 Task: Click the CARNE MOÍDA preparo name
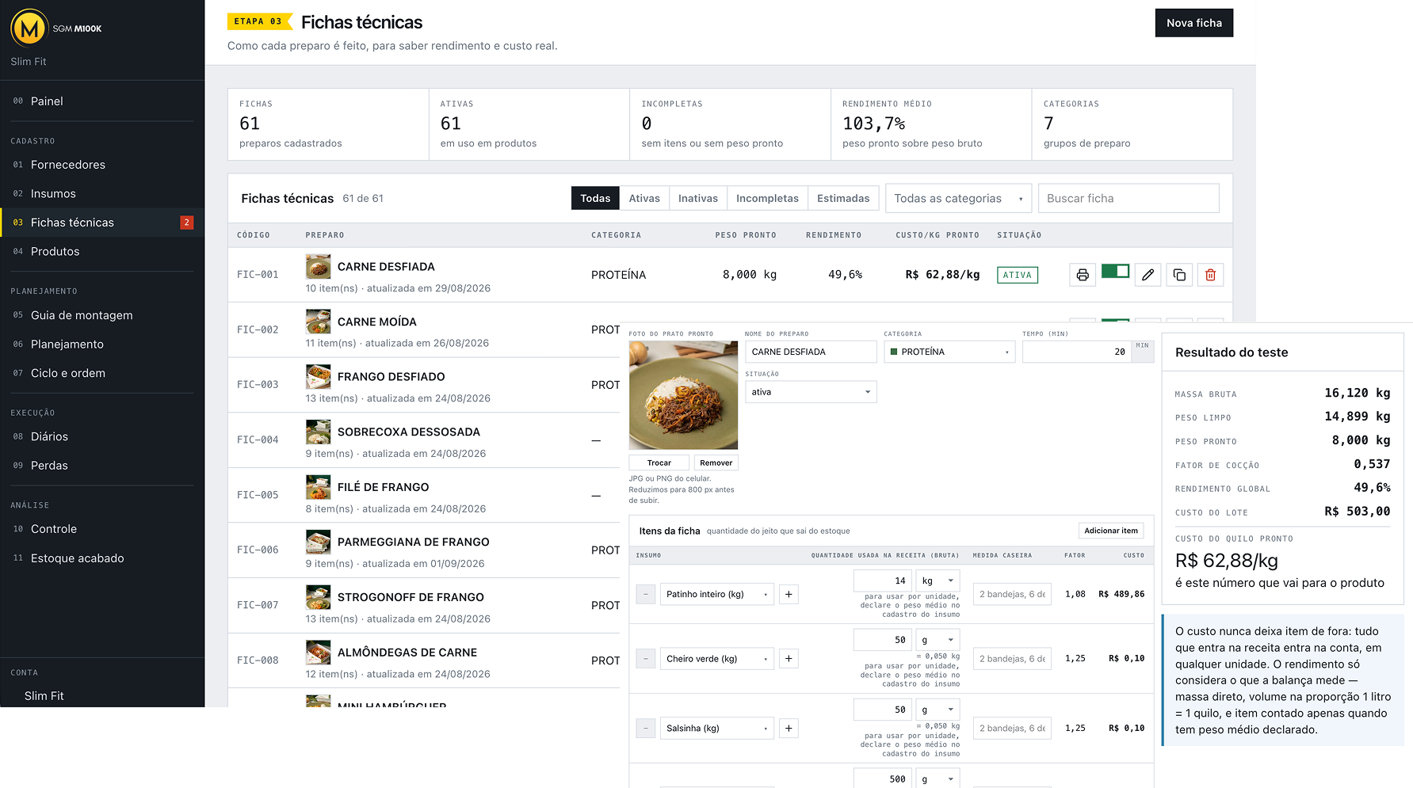point(377,322)
